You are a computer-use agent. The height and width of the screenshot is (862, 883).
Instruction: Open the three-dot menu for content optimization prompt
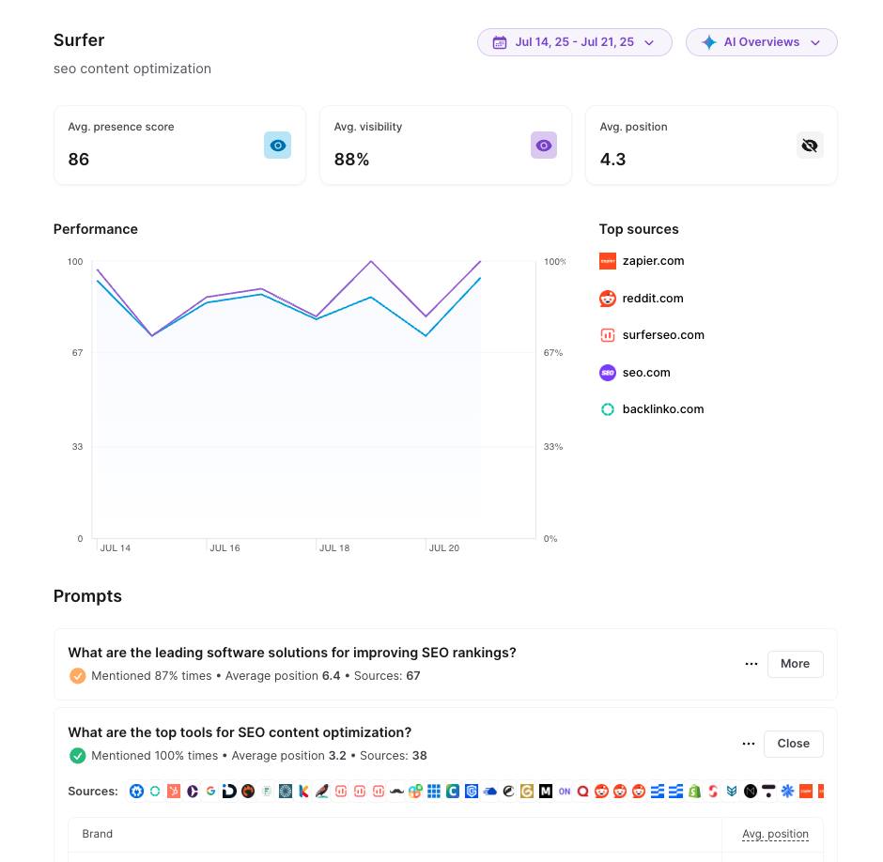click(749, 744)
